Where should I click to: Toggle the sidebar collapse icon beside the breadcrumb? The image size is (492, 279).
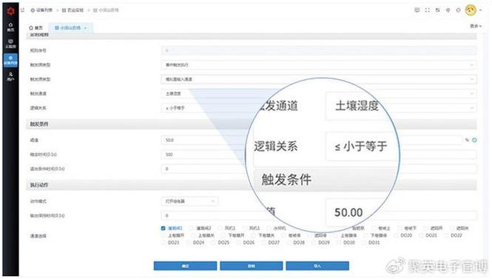point(23,10)
